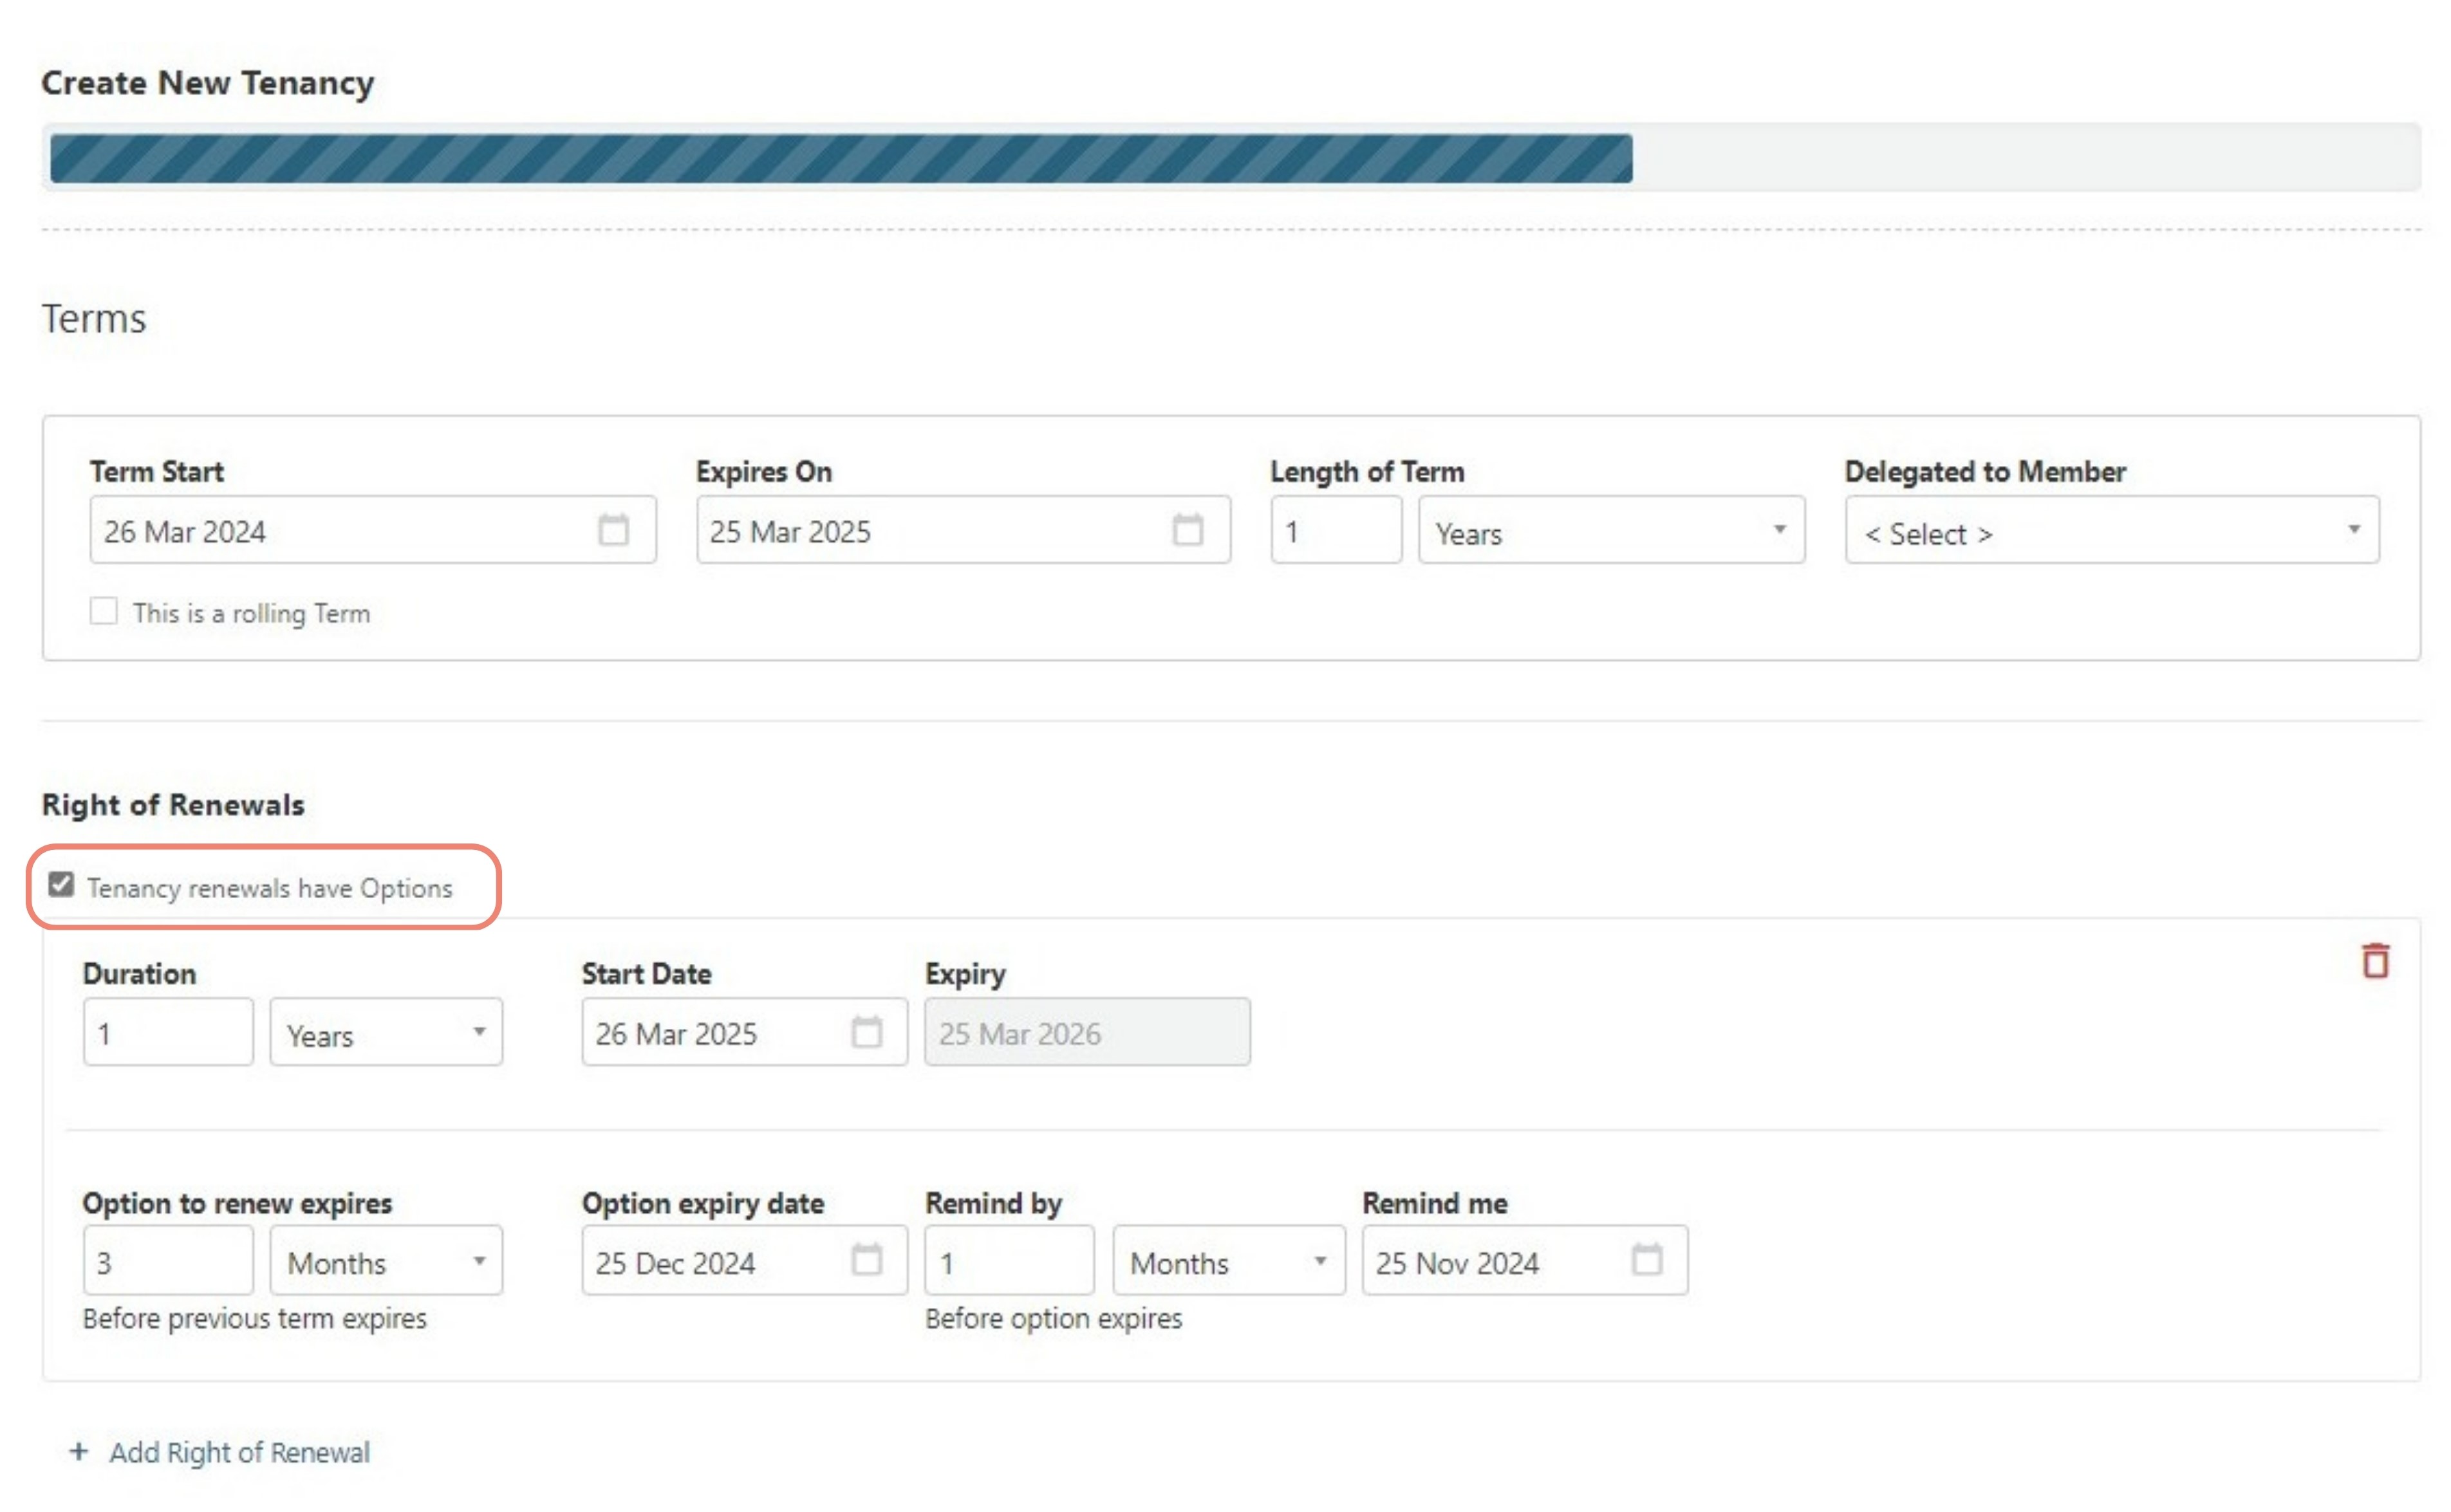
Task: Open the Duration units Years dropdown
Action: pos(386,1032)
